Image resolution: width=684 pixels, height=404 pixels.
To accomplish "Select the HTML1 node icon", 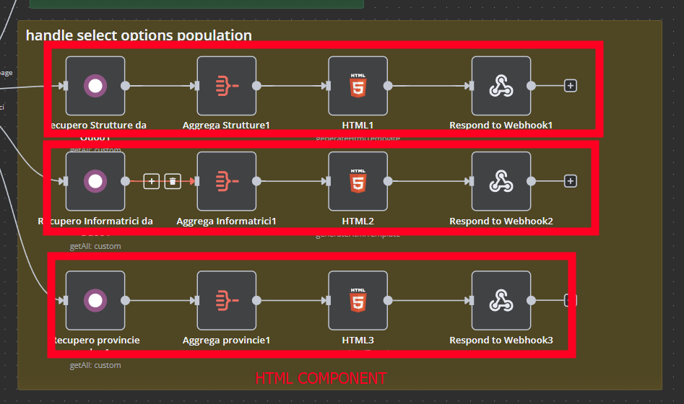I will (x=358, y=86).
